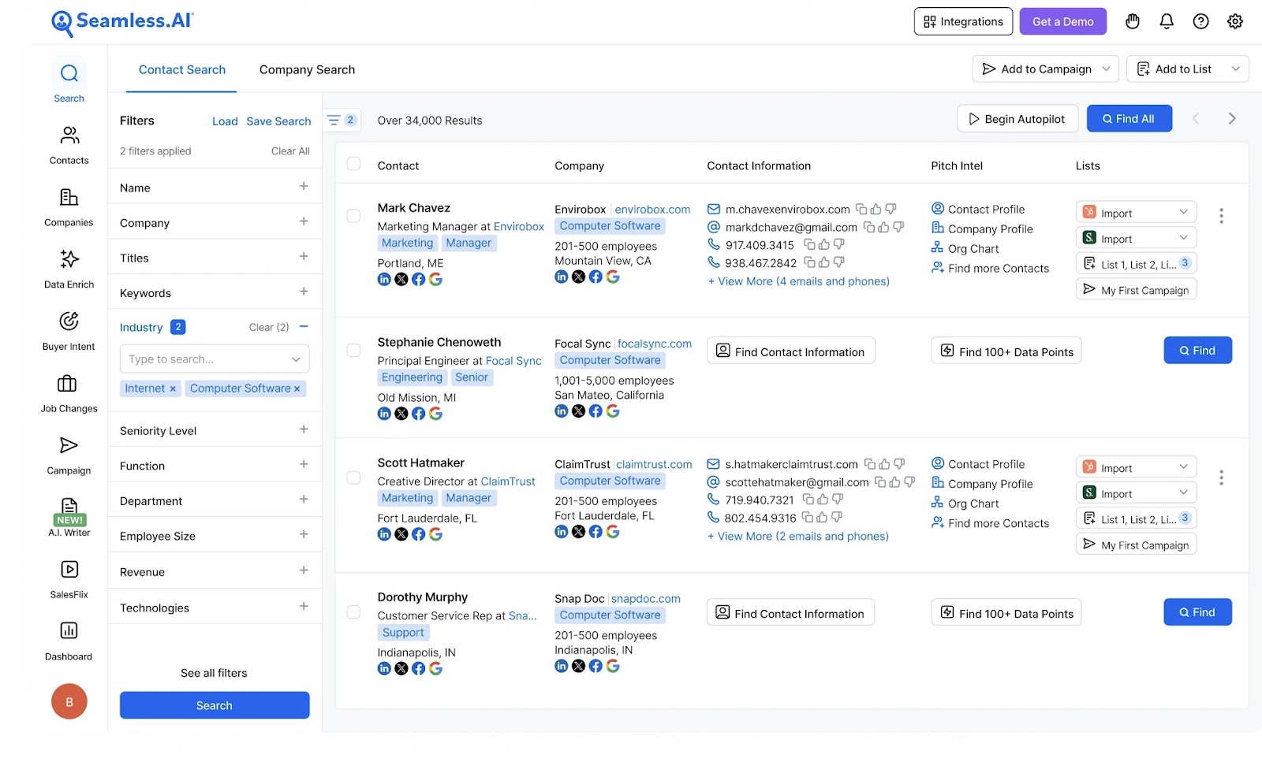Copy m.chavexenvirobox.com email

click(861, 209)
